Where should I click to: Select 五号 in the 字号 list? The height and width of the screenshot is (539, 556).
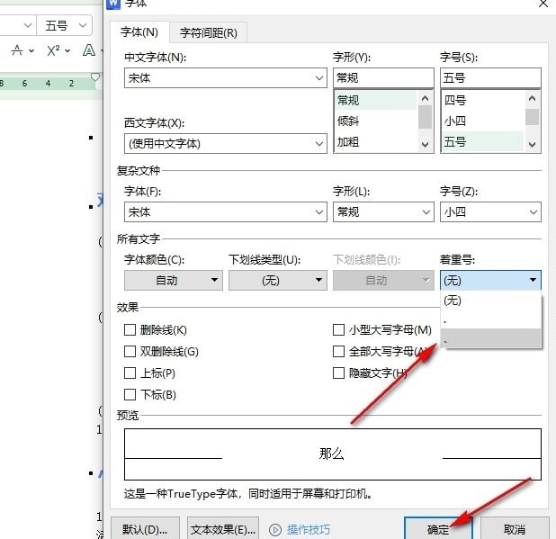(482, 142)
